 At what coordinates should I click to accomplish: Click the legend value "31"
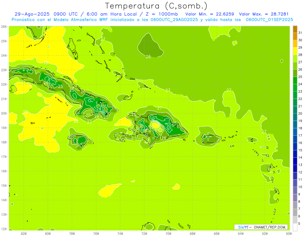[x=300, y=33]
